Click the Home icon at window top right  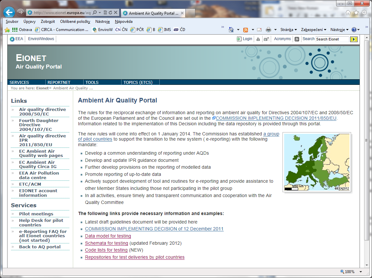pyautogui.click(x=348, y=12)
